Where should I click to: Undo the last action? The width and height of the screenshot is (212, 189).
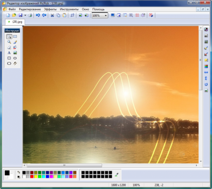[x=38, y=15]
